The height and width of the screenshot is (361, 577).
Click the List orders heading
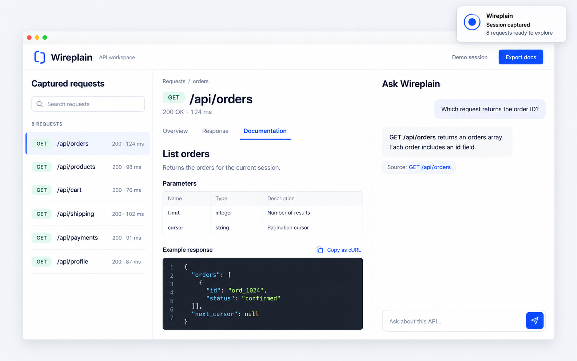tap(186, 154)
